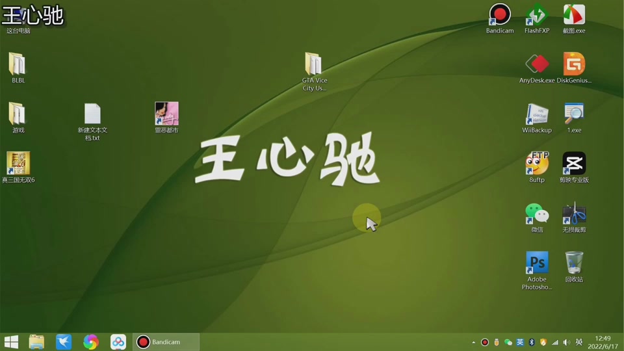Launch FlashFXP desktop shortcut
This screenshot has width=624, height=351.
537,18
